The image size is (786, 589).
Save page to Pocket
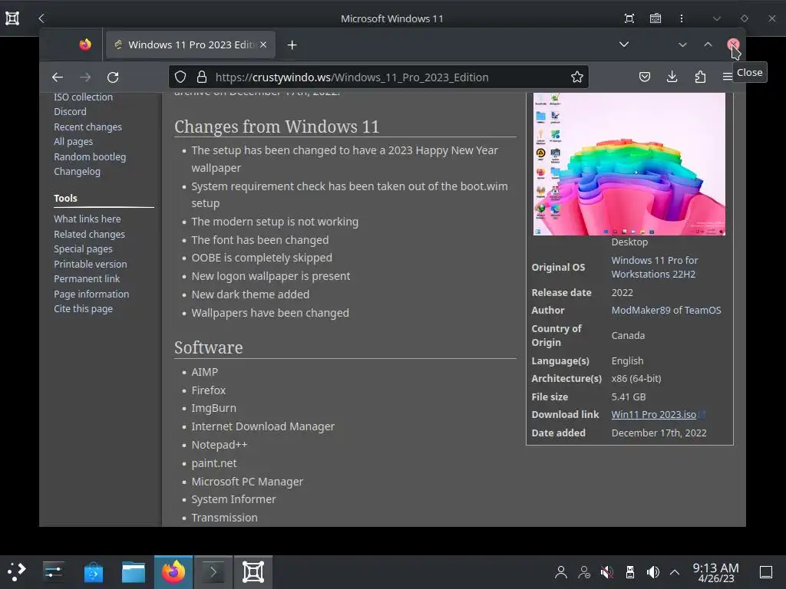tap(645, 77)
